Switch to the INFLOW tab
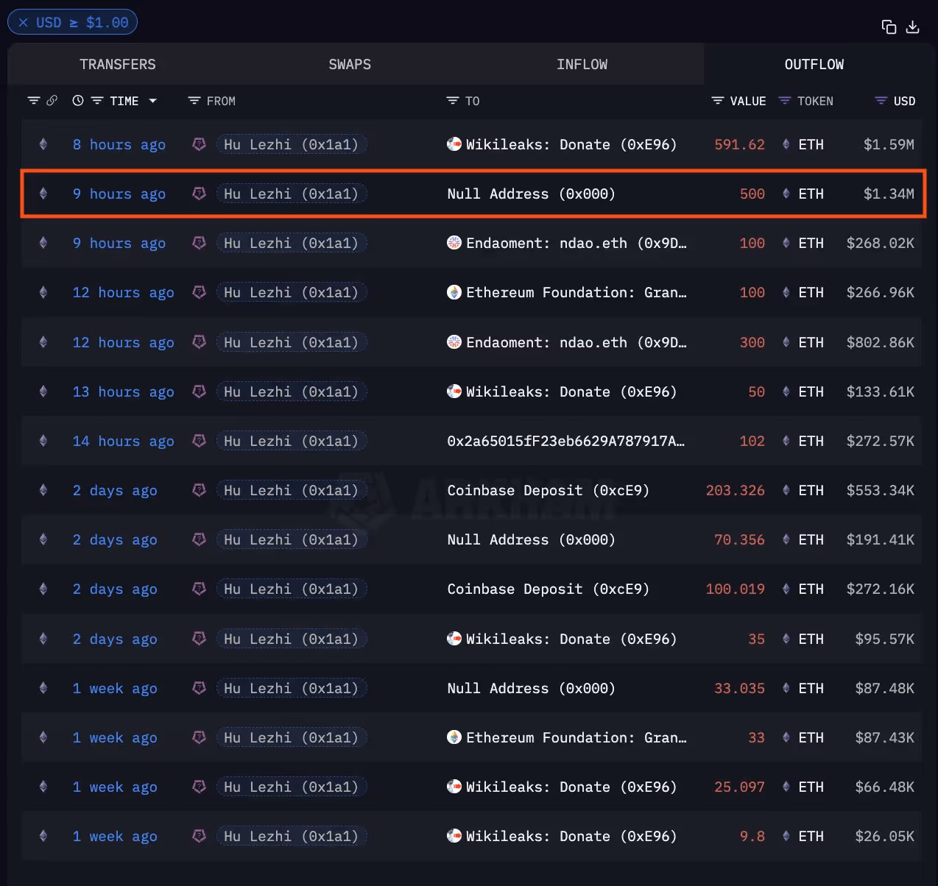Screen dimensions: 938x886 pyautogui.click(x=582, y=65)
